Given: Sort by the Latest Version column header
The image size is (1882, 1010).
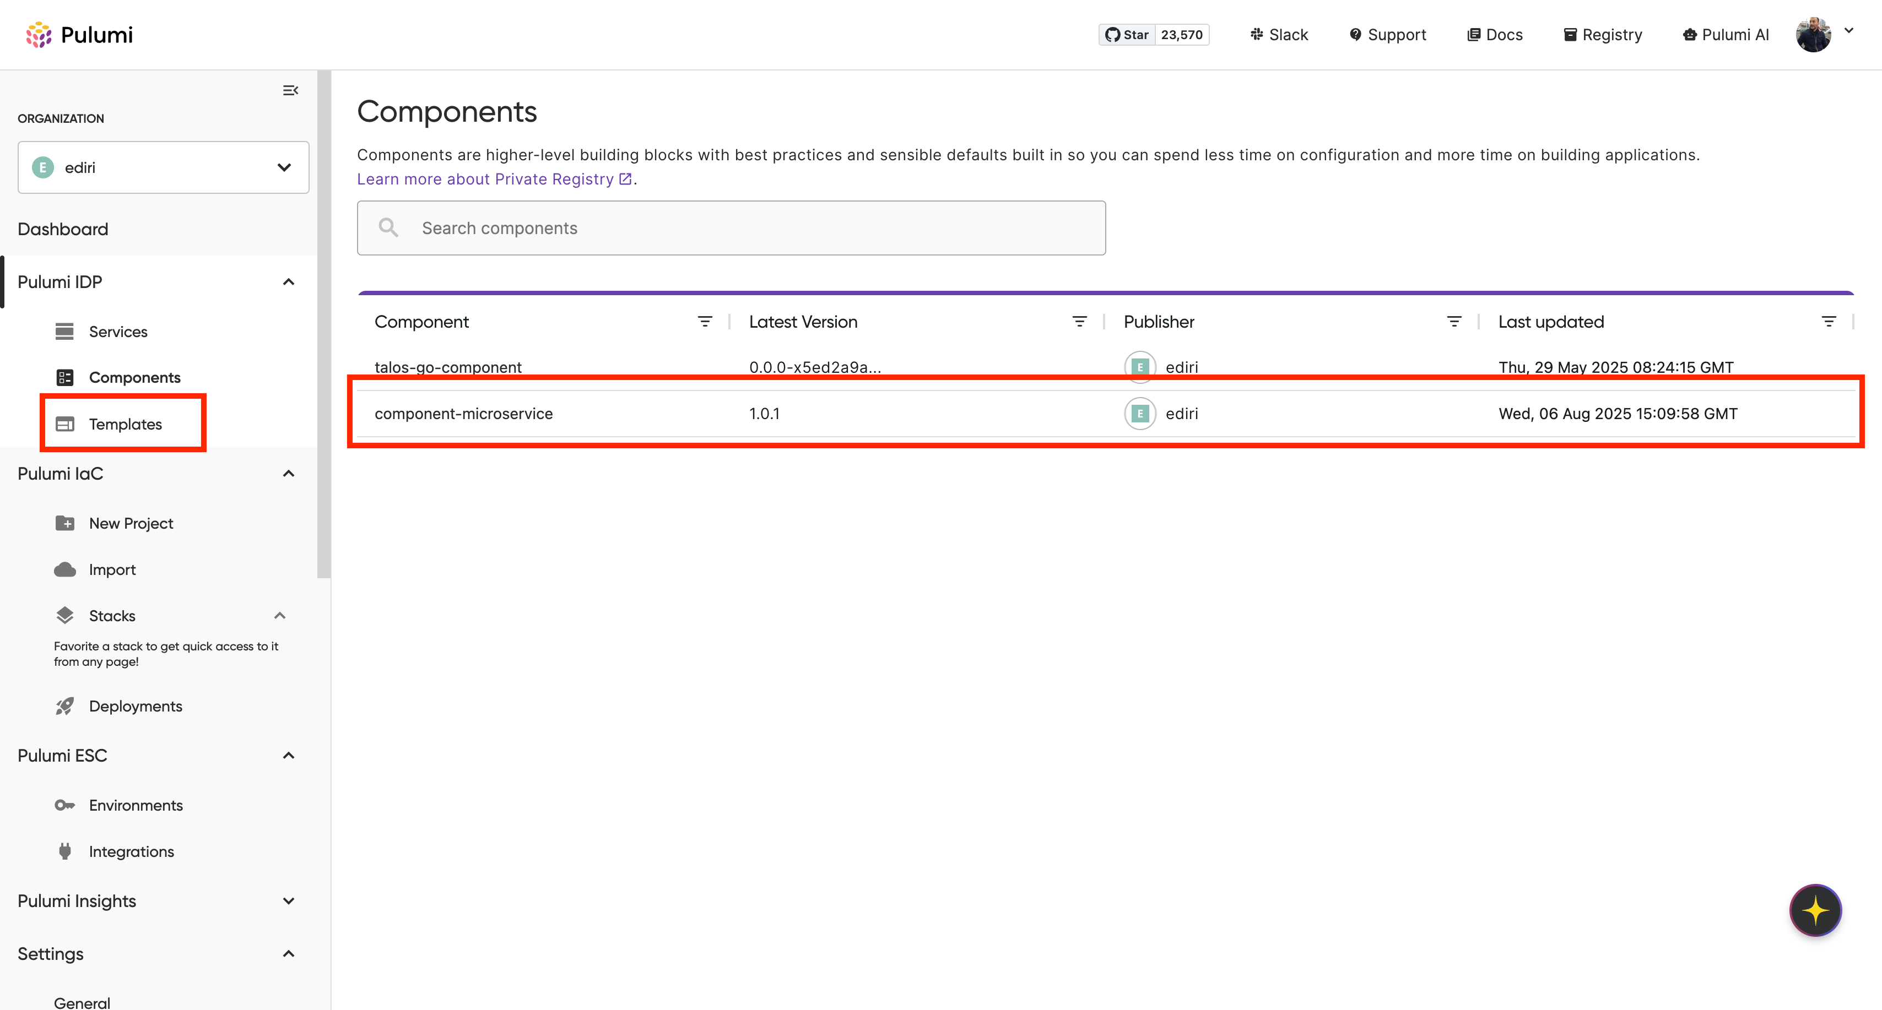Looking at the screenshot, I should click(803, 322).
